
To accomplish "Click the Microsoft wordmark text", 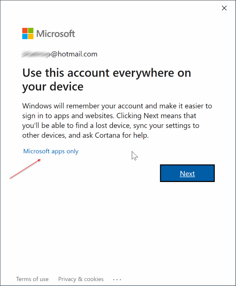I will click(x=56, y=34).
